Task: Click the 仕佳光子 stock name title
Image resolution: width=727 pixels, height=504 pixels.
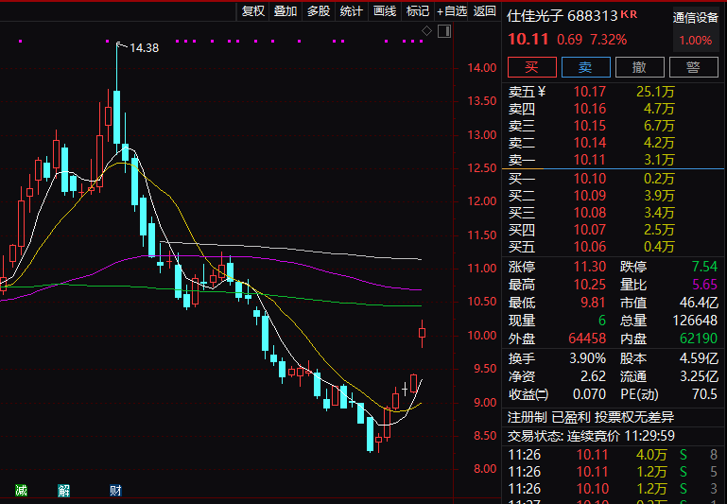Action: [534, 16]
